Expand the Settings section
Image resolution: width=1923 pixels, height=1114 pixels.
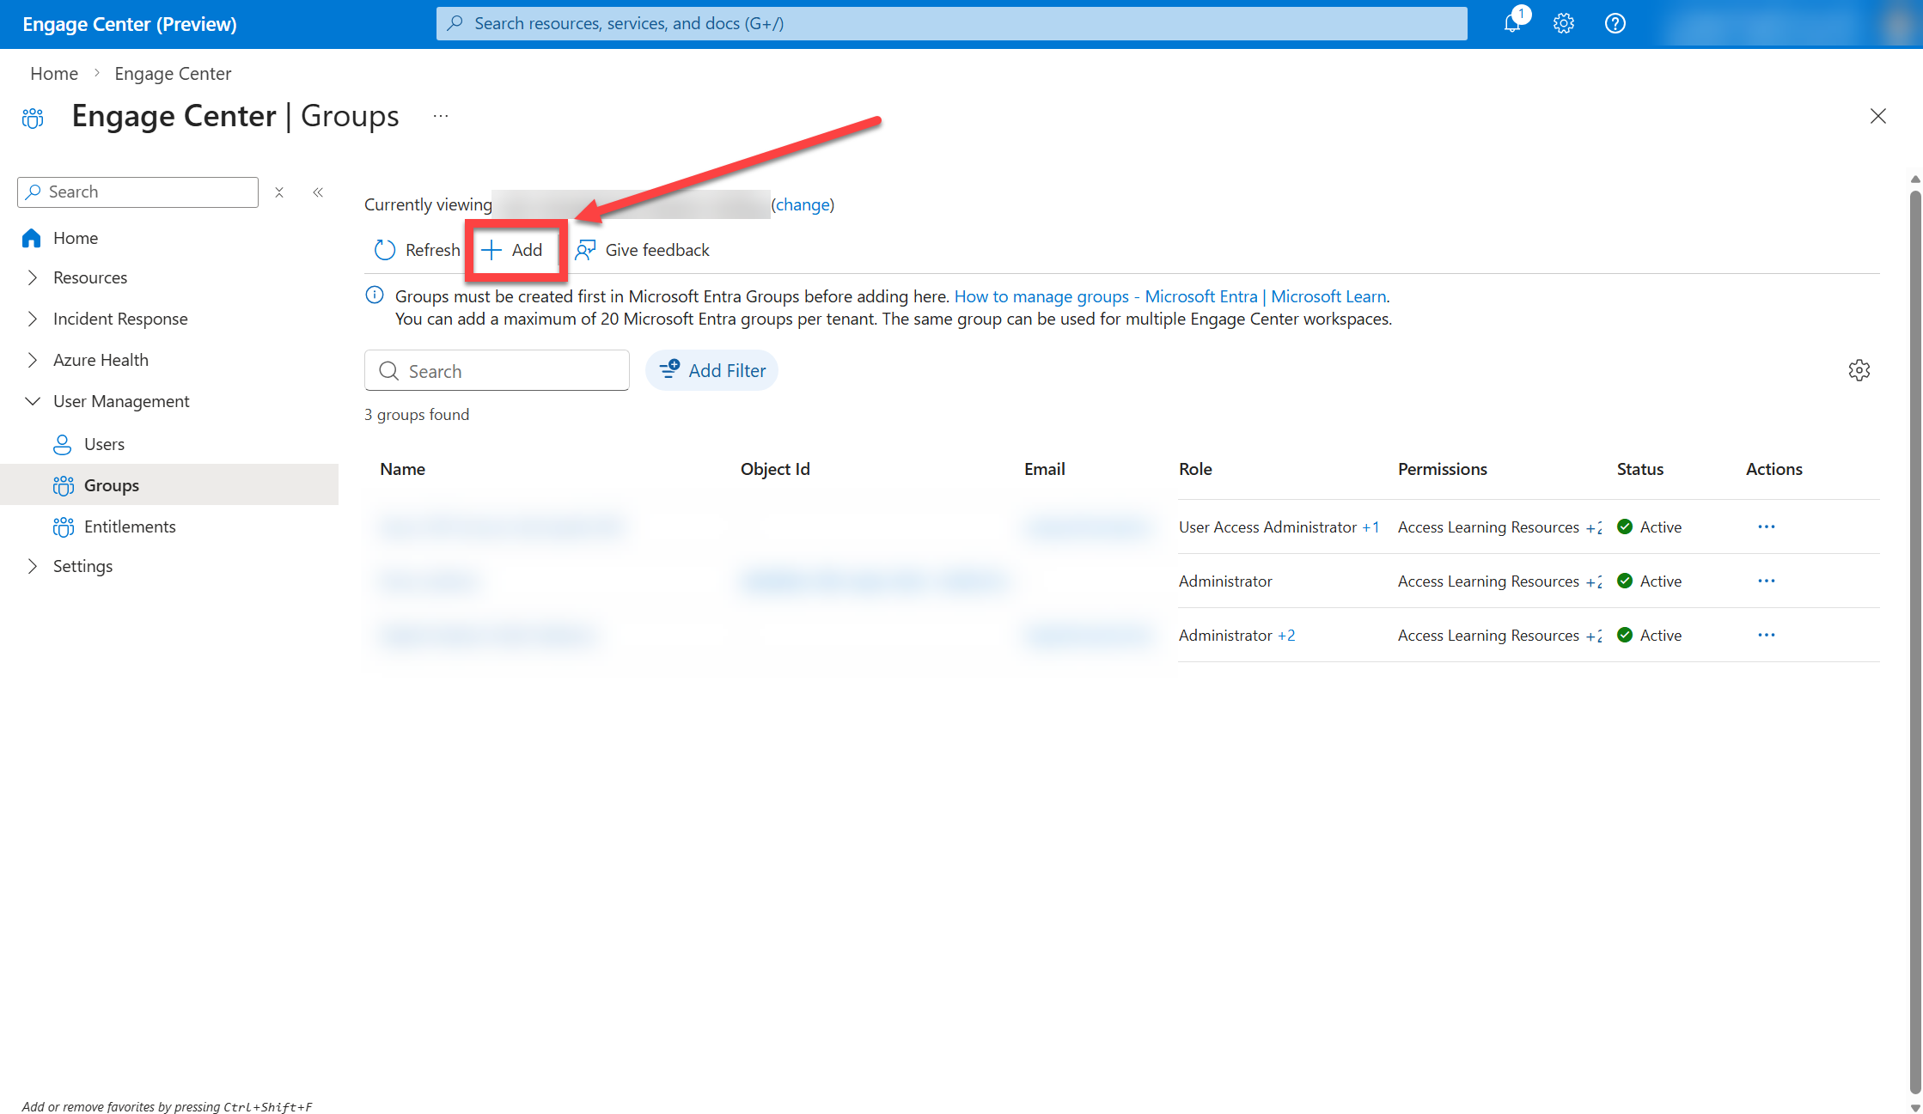[x=33, y=566]
